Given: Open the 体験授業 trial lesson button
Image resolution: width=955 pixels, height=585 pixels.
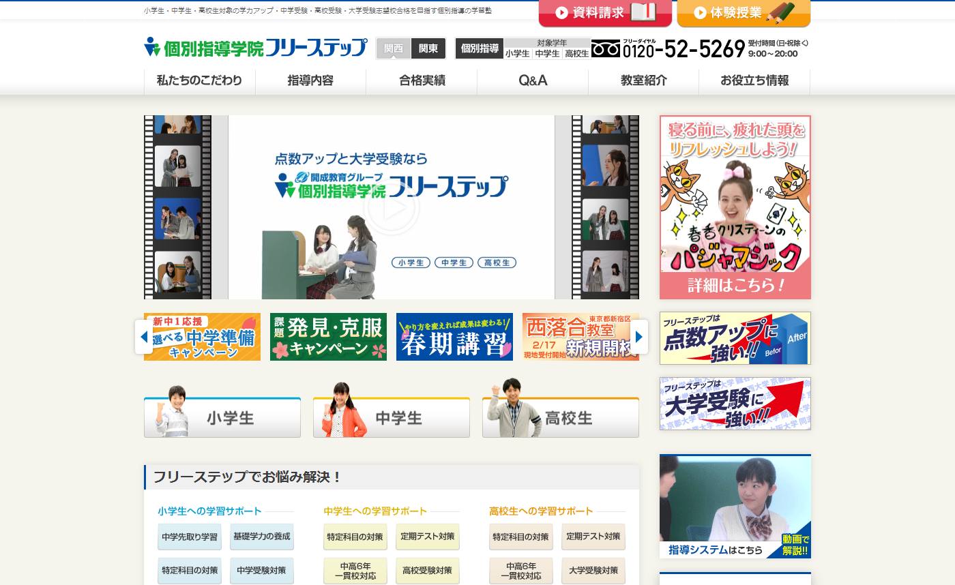Looking at the screenshot, I should click(x=744, y=12).
